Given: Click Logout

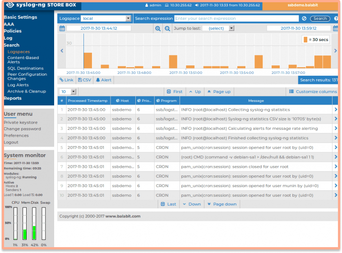Looking at the screenshot, I should [x=11, y=142].
